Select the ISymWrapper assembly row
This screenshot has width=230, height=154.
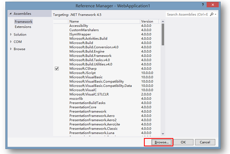(107, 34)
